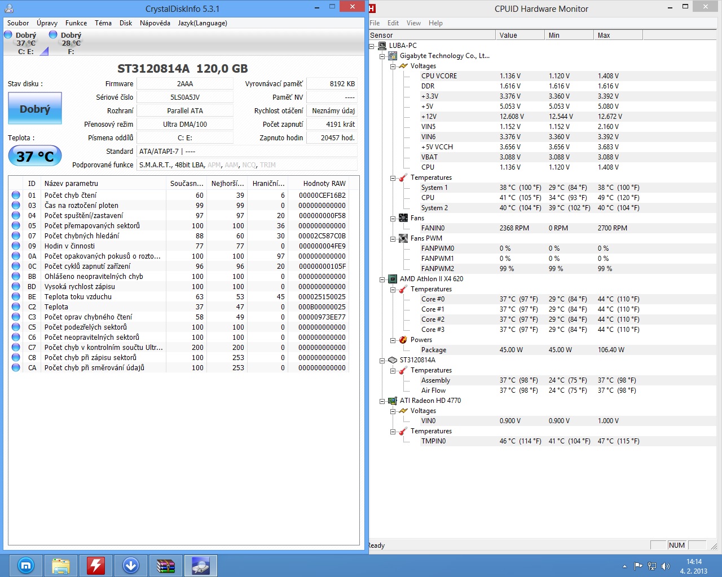Collapse Fans node in HWMonitor

pos(393,219)
